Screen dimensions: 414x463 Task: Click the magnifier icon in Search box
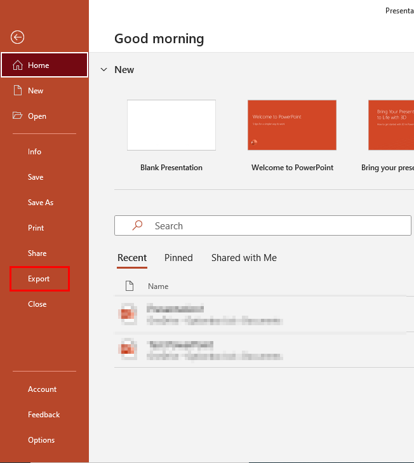pyautogui.click(x=137, y=225)
